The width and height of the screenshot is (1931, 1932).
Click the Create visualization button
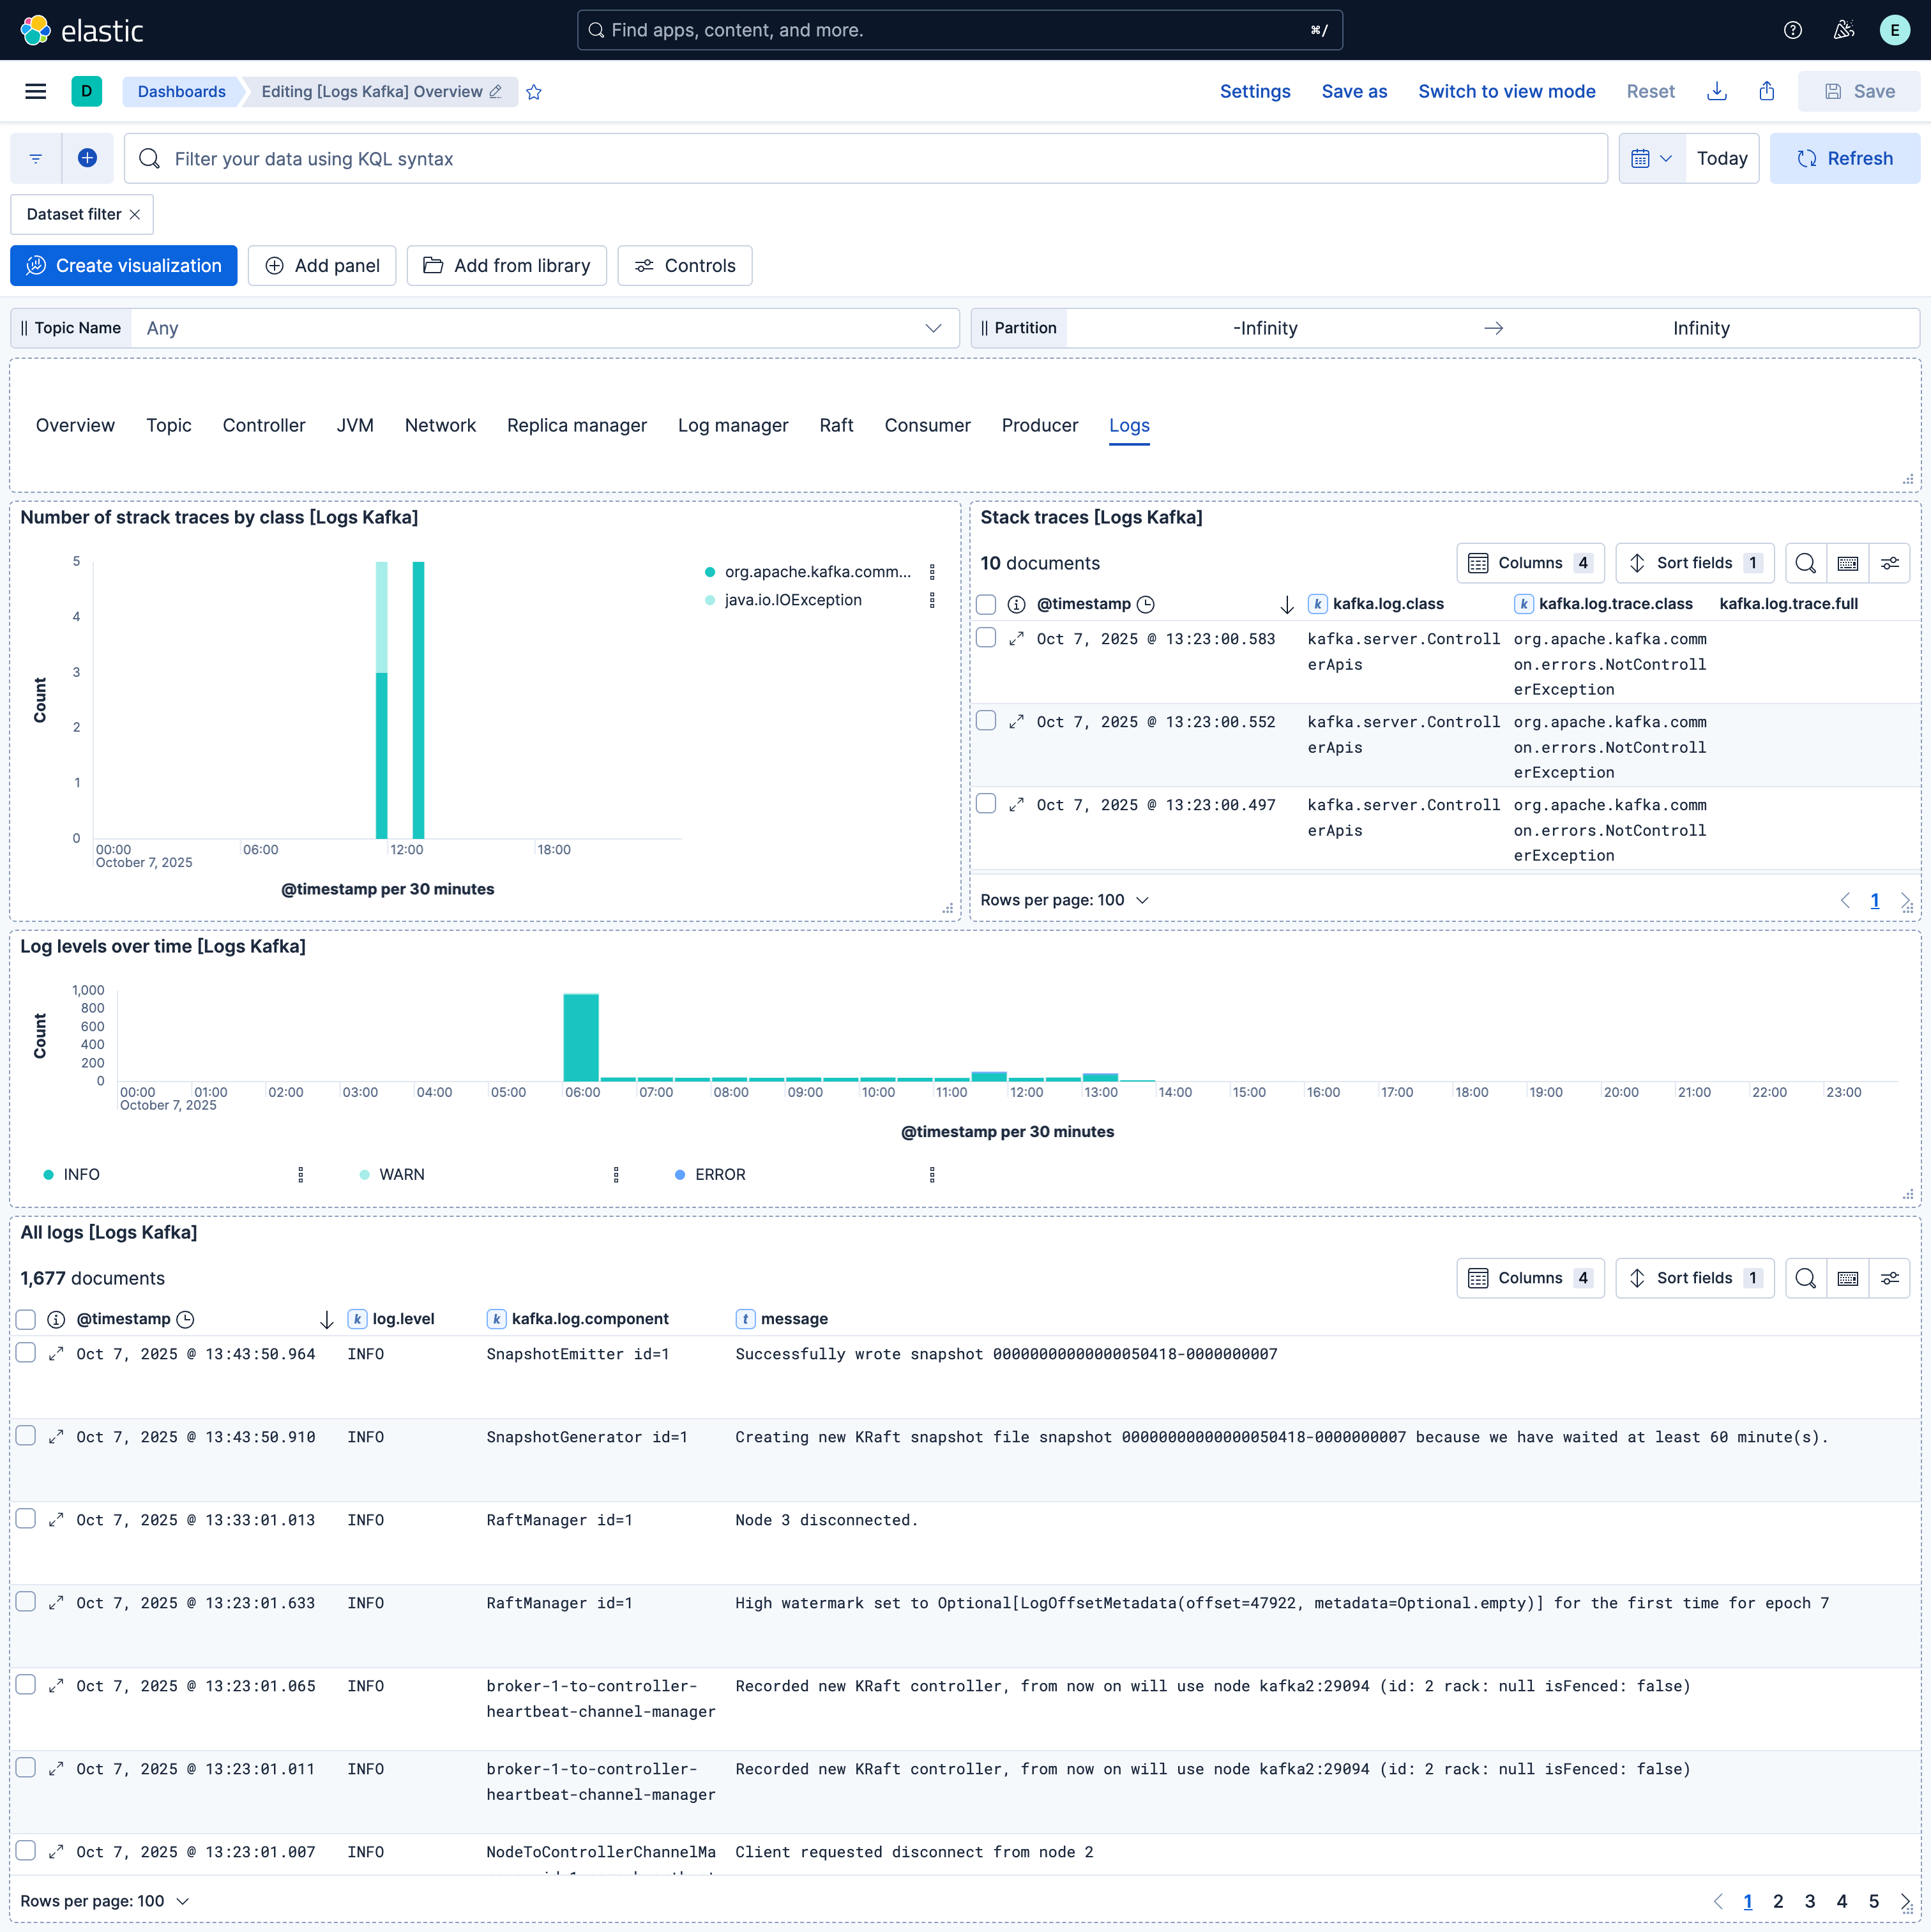(123, 265)
